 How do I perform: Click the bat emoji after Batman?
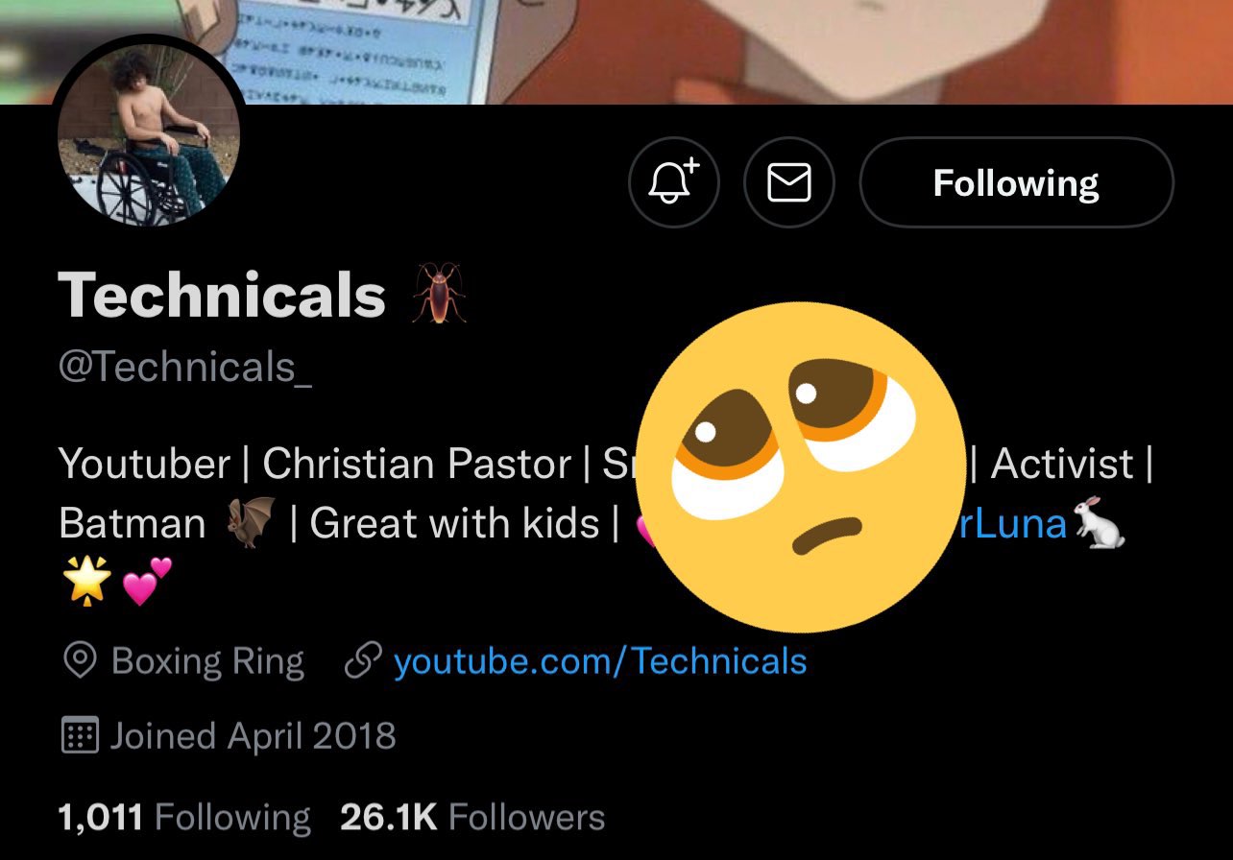pos(251,525)
